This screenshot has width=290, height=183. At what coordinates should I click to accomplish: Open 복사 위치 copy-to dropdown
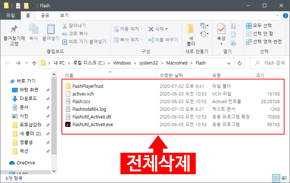[x=128, y=40]
